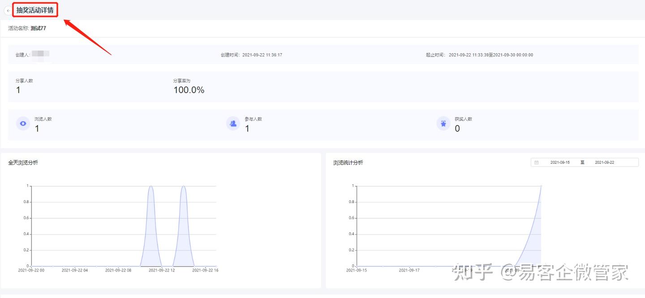Click the calendar icon in date range
This screenshot has height=298, width=645.
(x=537, y=163)
